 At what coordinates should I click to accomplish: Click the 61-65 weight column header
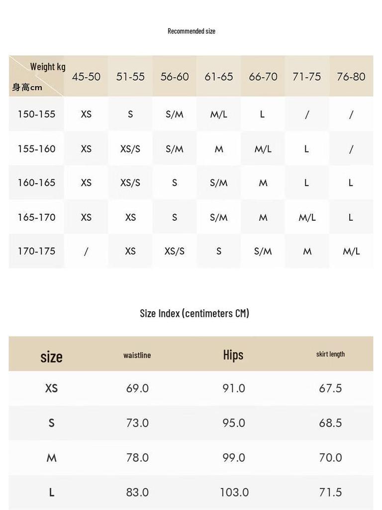(219, 77)
